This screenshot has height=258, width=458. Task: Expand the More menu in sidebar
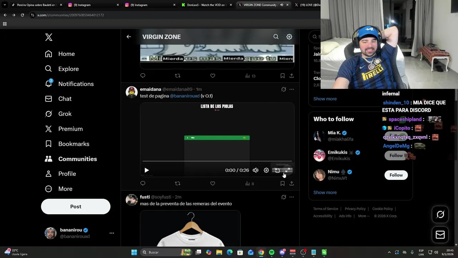pyautogui.click(x=59, y=189)
